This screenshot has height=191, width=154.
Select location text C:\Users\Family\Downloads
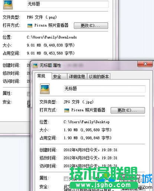pos(52,37)
